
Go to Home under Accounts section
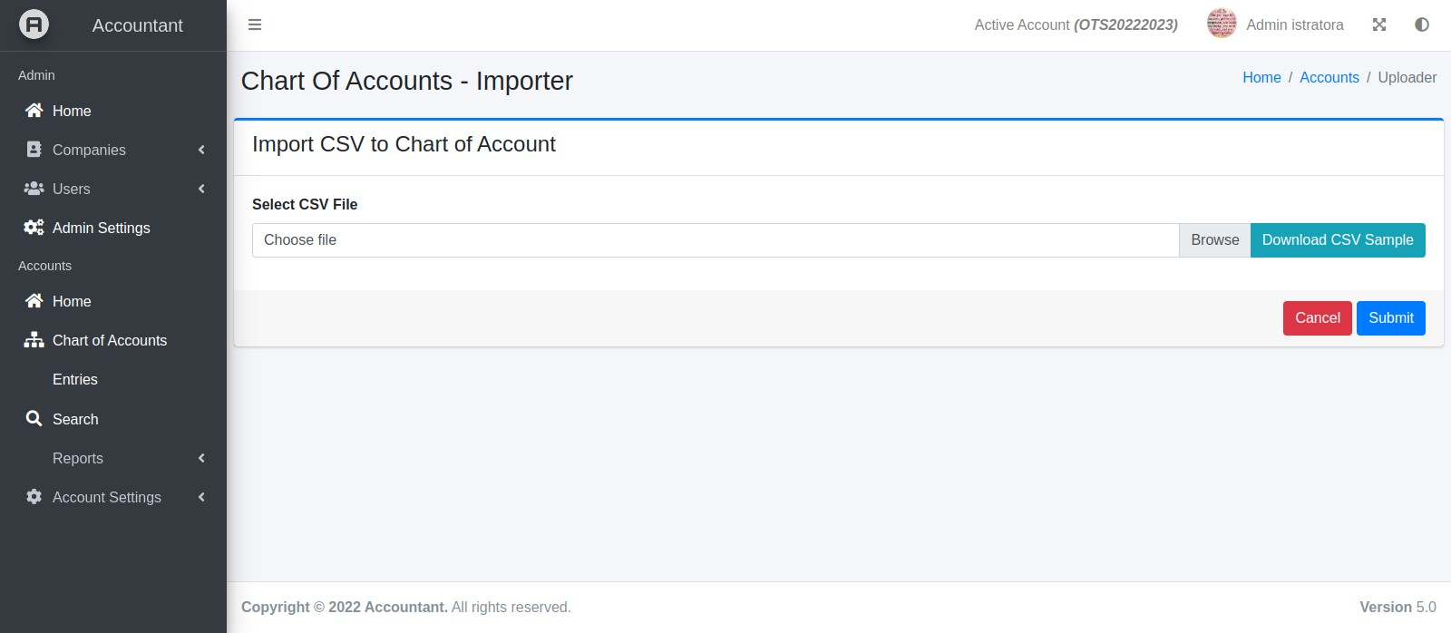[72, 301]
